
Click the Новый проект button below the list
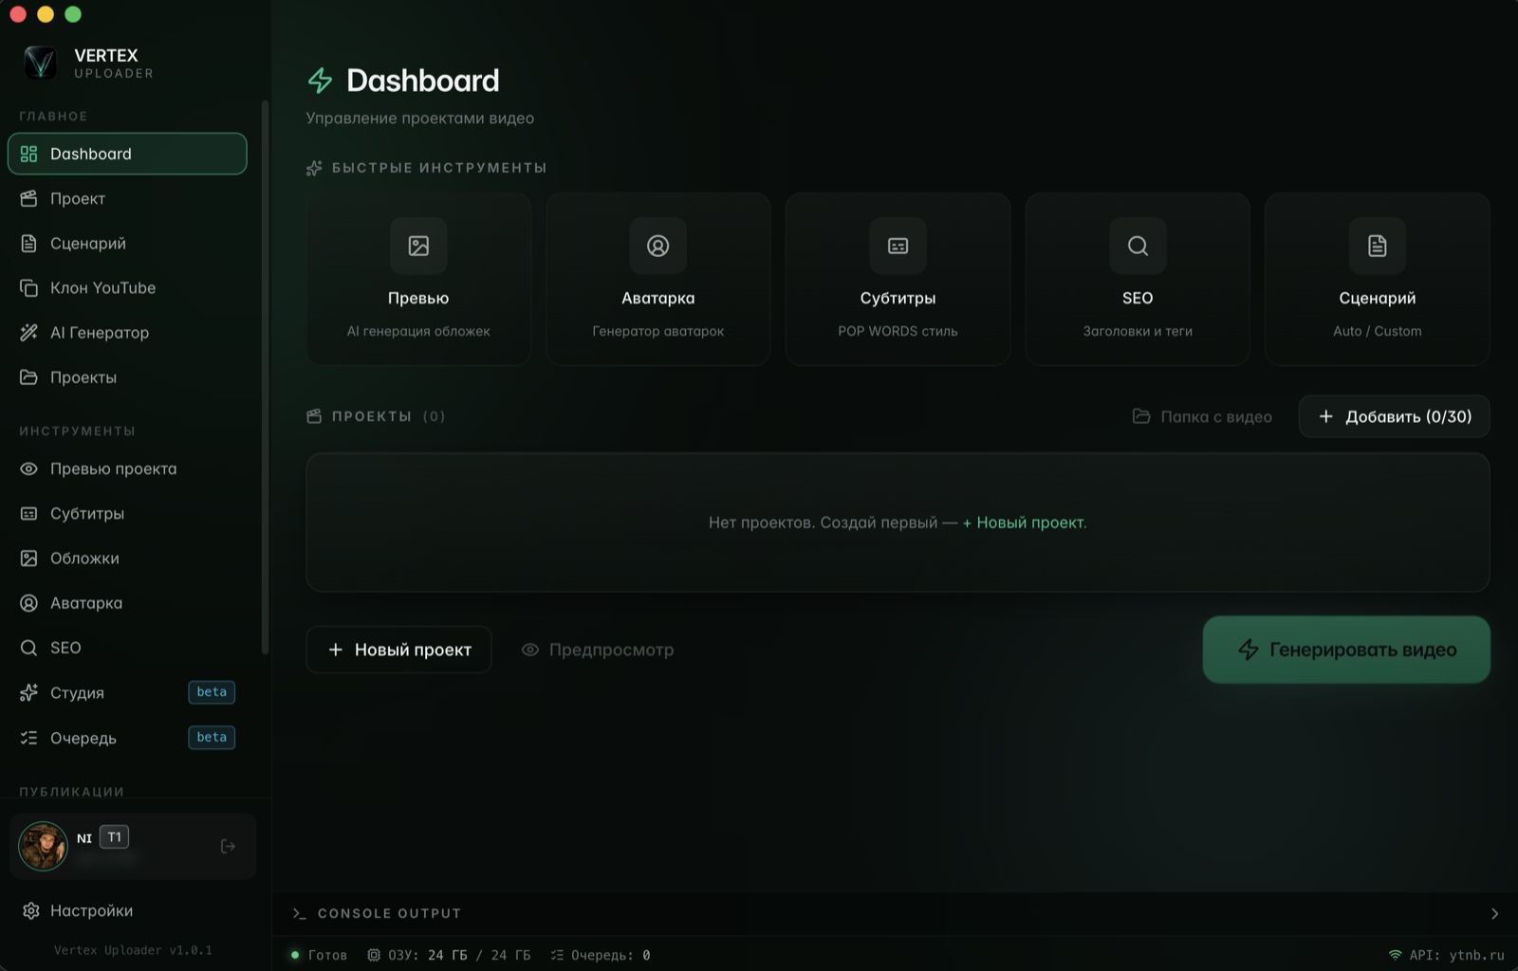[398, 650]
